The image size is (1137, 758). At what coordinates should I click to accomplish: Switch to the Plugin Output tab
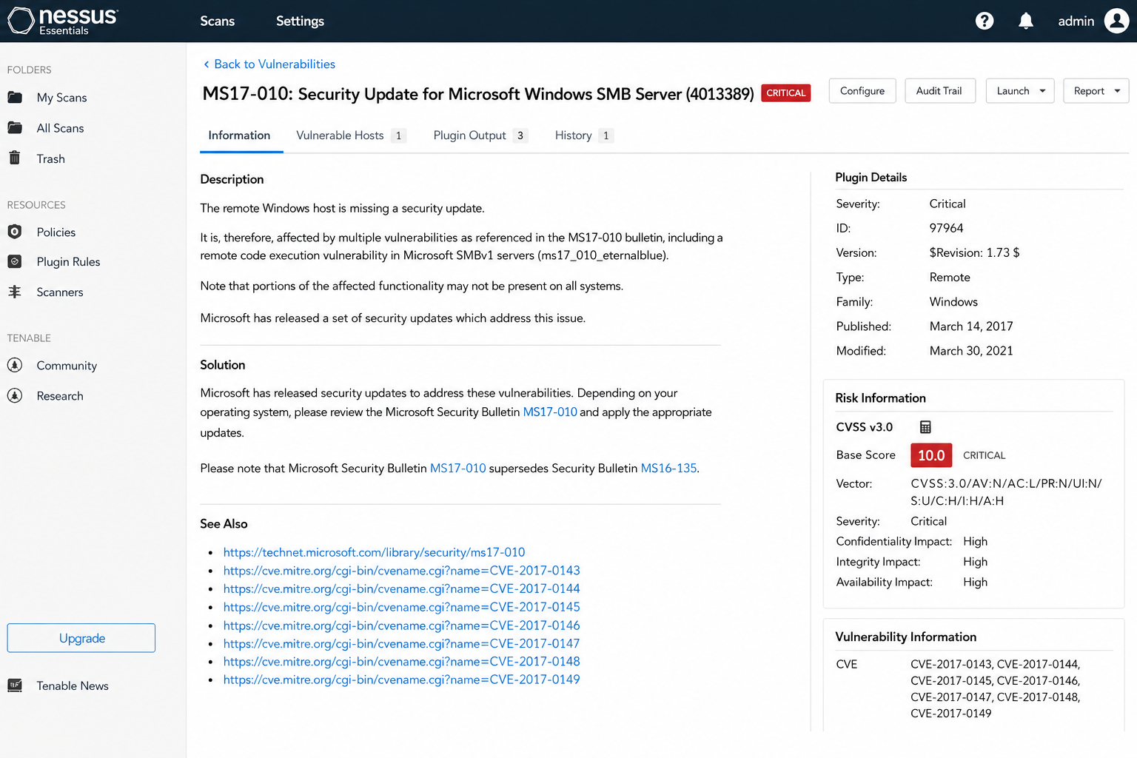[x=480, y=135]
